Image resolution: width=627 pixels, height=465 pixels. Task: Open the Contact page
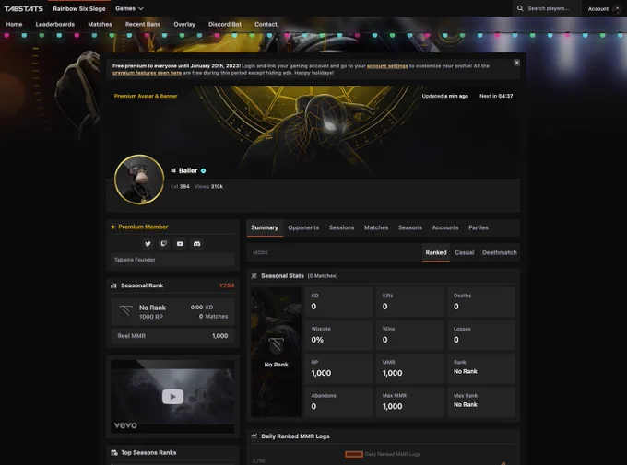click(x=266, y=24)
